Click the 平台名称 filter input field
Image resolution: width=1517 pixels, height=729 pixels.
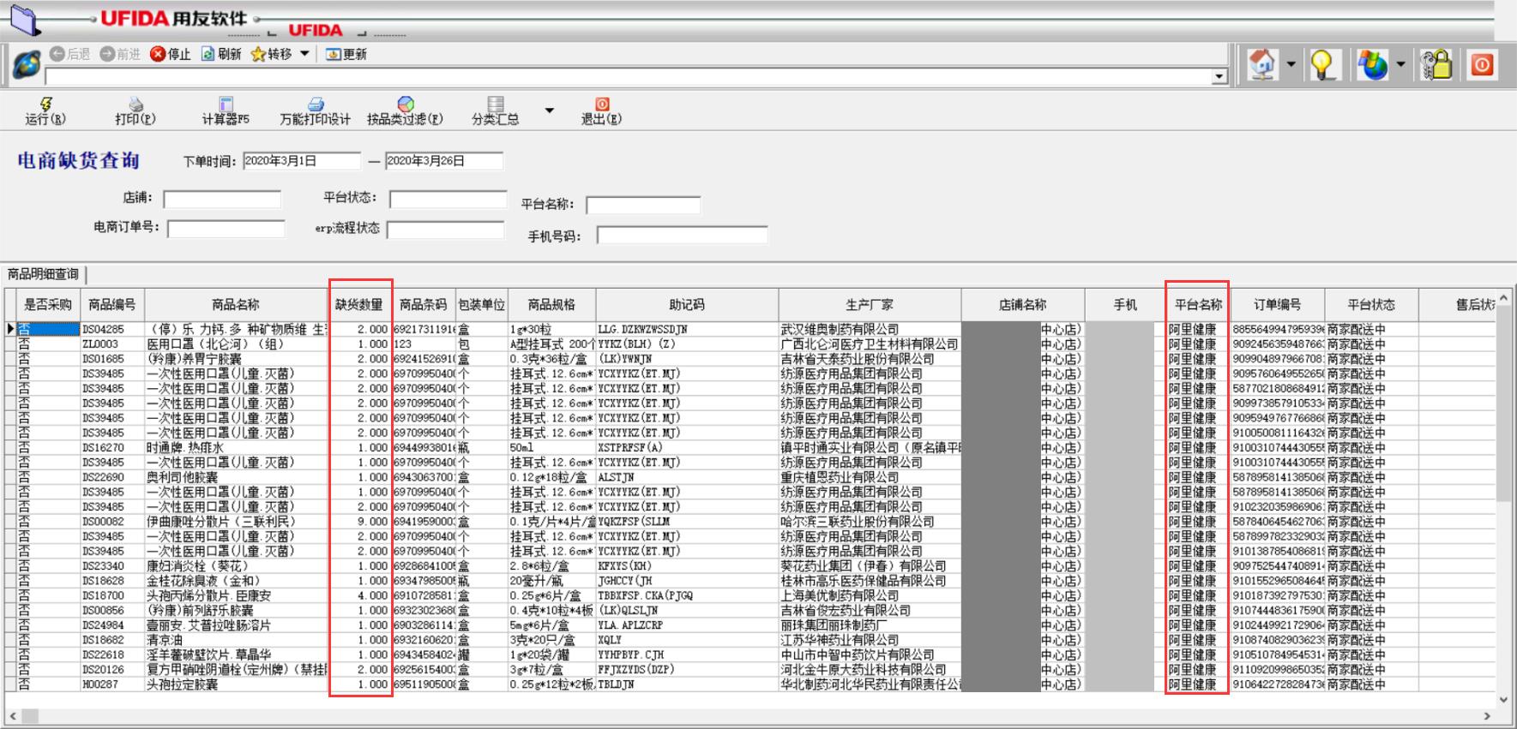643,206
